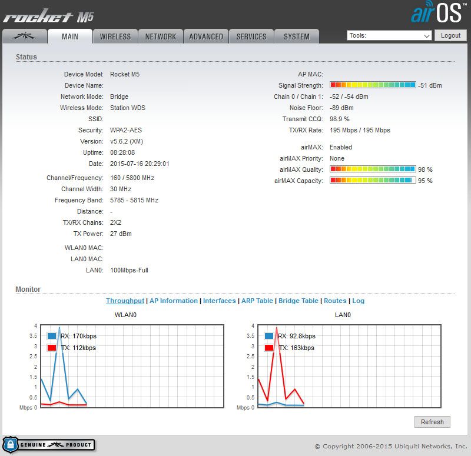Image resolution: width=471 pixels, height=456 pixels.
Task: Open the AP Information link
Action: 174,301
